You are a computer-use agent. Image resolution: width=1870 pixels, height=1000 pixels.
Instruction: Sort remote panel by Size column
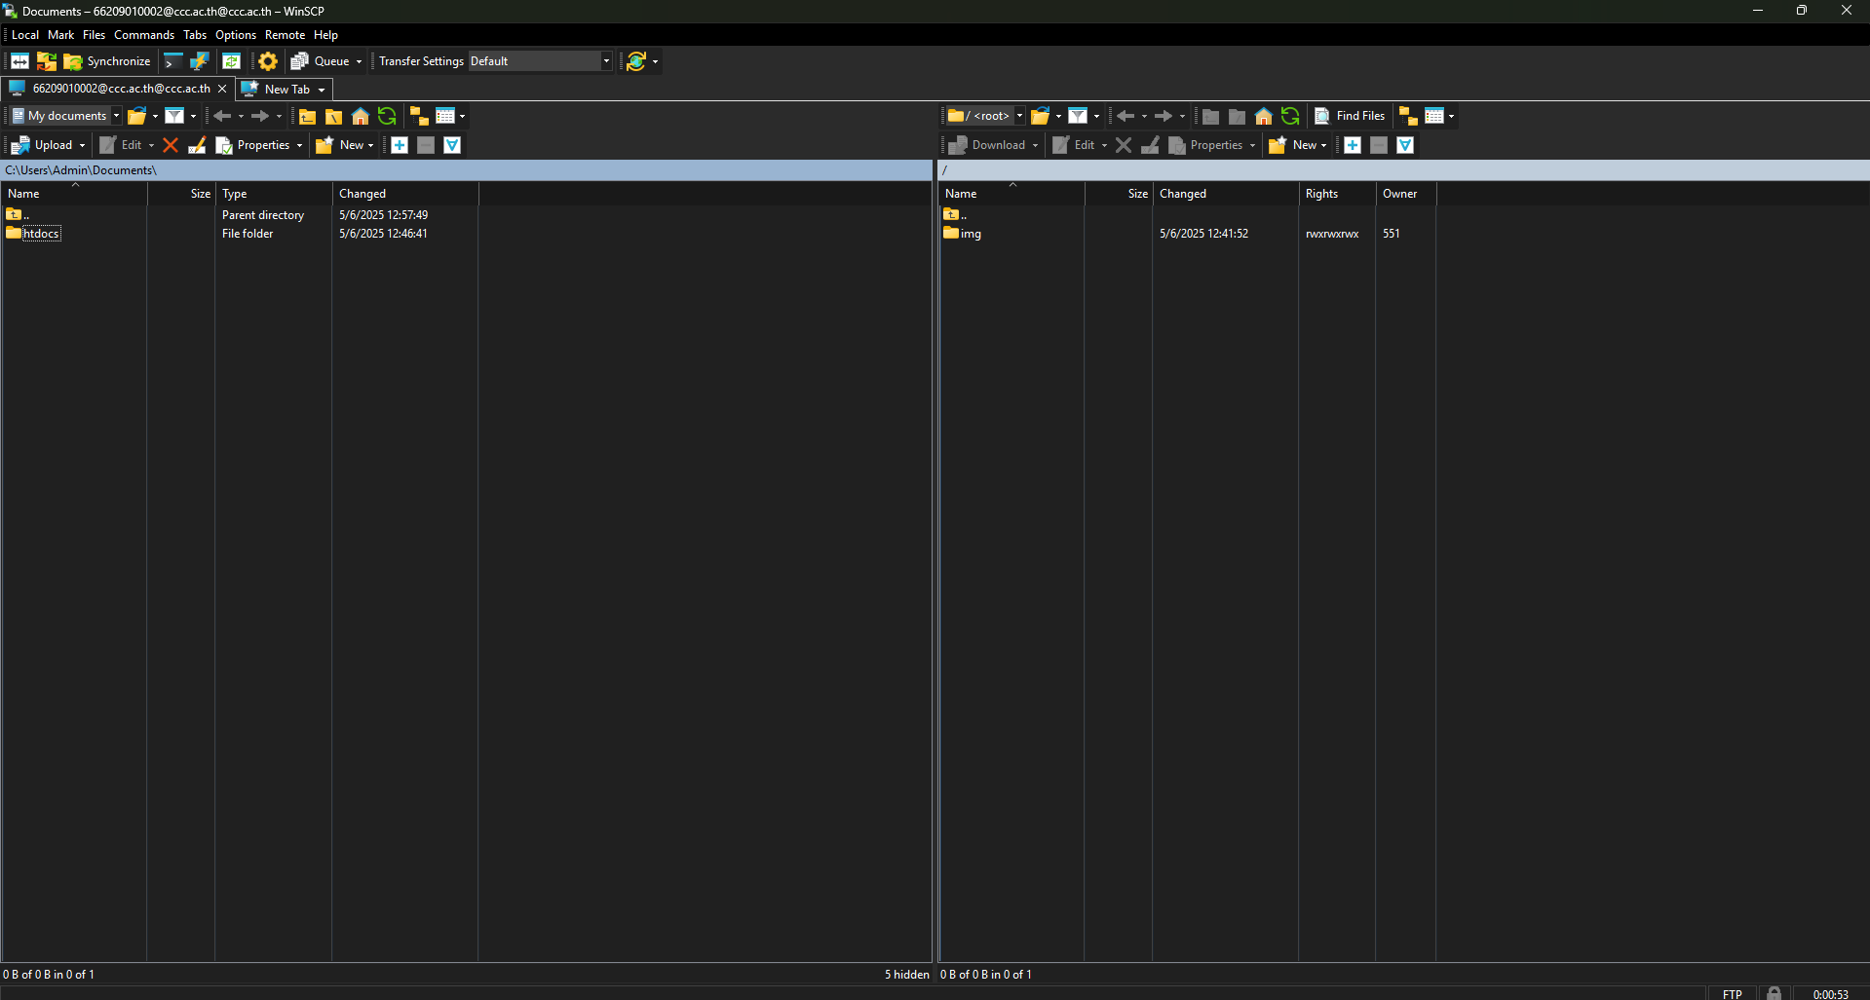point(1118,194)
